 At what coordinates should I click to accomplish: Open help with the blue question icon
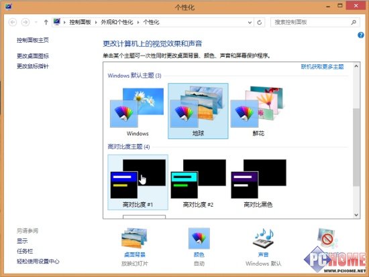[360, 35]
